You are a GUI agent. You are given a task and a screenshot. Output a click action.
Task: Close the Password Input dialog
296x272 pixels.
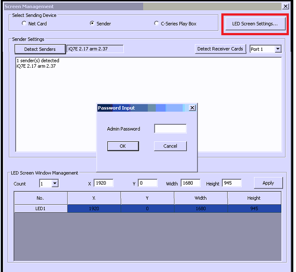coord(192,108)
